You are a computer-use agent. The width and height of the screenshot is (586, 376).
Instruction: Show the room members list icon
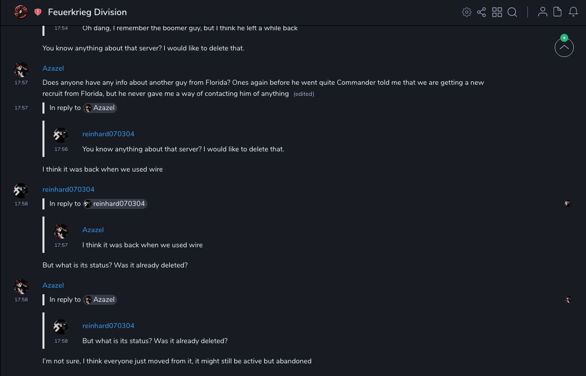[543, 12]
